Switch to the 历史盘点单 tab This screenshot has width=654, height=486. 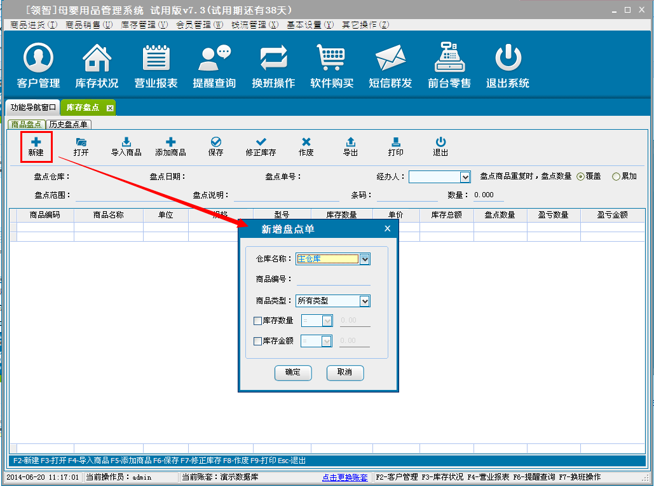69,125
